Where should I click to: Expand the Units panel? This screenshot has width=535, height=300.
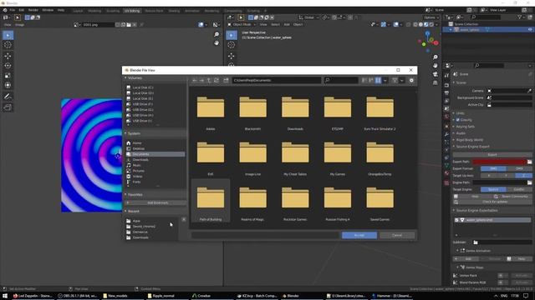pyautogui.click(x=454, y=113)
